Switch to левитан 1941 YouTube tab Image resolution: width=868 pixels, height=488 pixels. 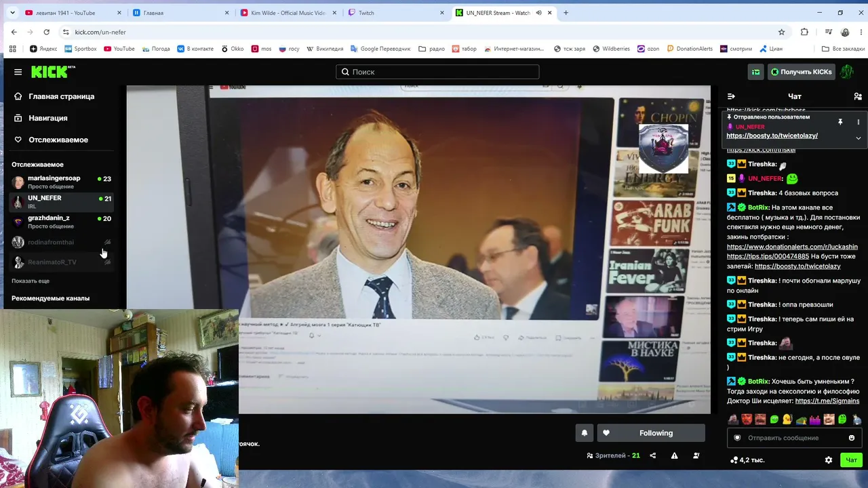73,13
